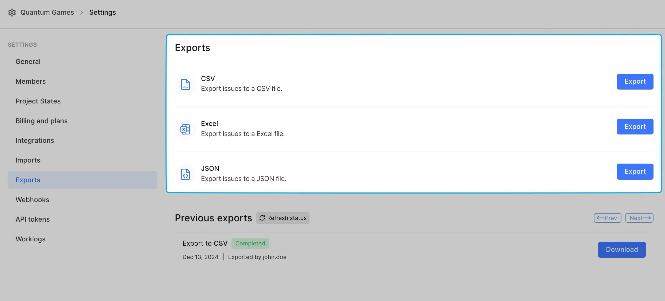This screenshot has height=301, width=665.
Task: Refresh the status of previous exports
Action: [x=283, y=218]
